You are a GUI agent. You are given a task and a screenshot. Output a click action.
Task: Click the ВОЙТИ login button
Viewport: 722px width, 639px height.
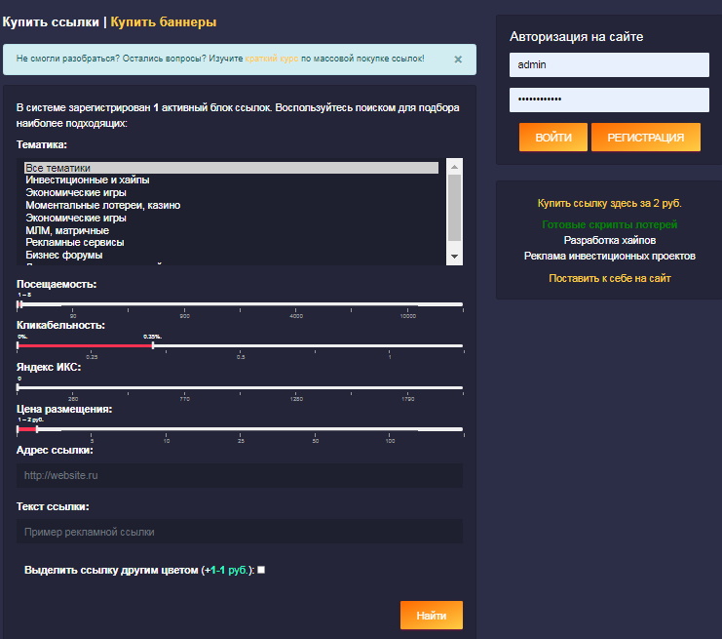point(552,138)
